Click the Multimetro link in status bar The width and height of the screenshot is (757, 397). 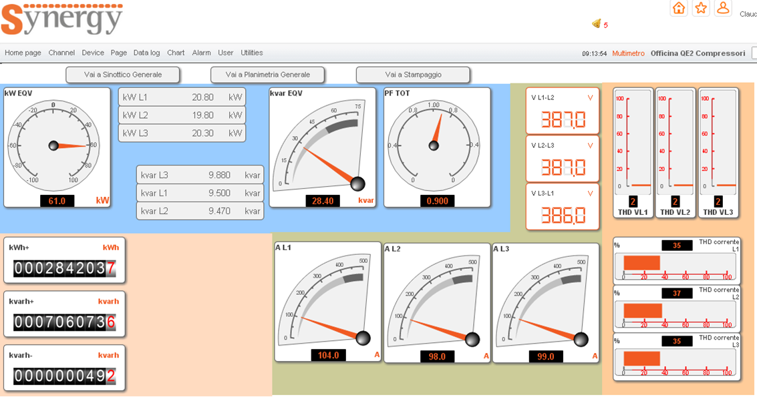pos(628,53)
